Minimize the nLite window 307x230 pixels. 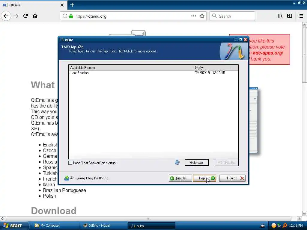[x=236, y=40]
